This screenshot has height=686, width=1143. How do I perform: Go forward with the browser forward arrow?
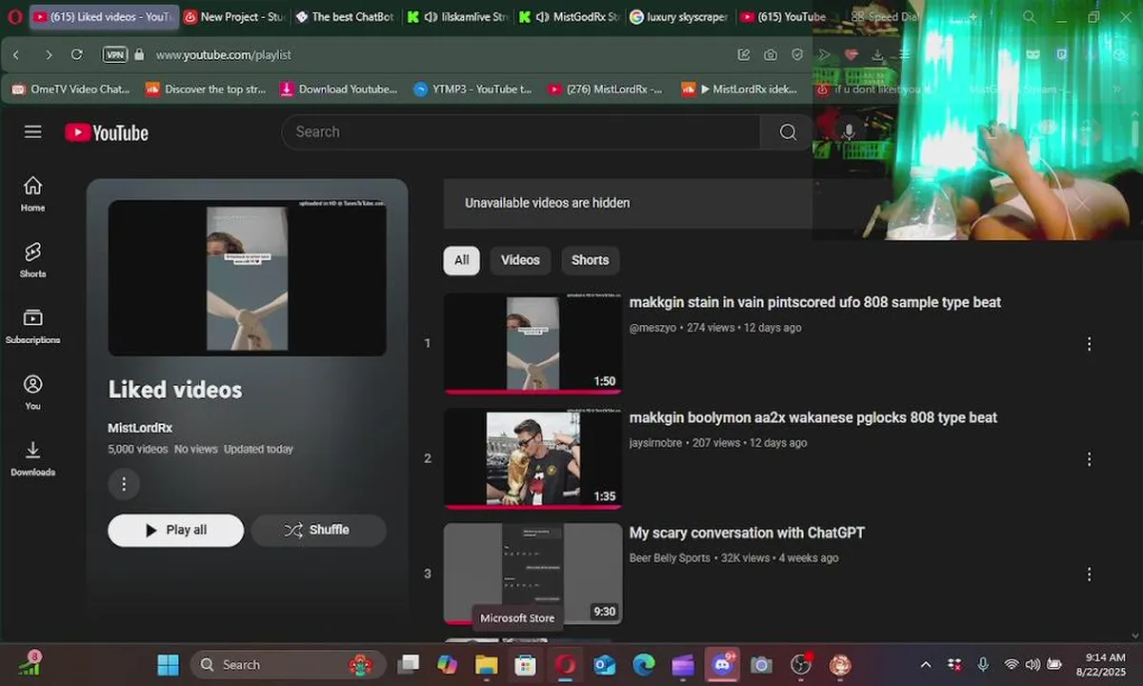(49, 55)
